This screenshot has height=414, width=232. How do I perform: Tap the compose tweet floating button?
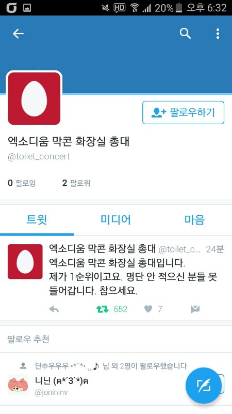click(x=203, y=386)
